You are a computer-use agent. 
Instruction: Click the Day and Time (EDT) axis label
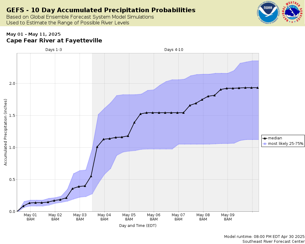[138, 226]
